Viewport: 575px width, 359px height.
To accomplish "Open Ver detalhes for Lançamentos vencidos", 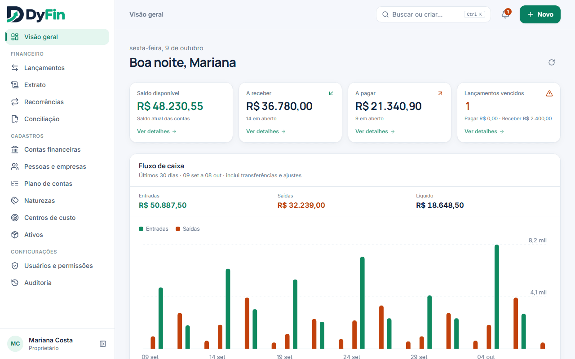I will (484, 131).
